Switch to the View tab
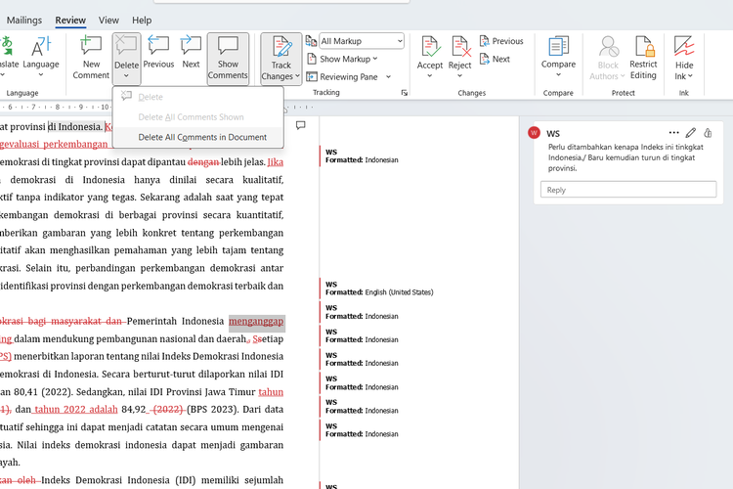This screenshot has height=489, width=733. click(x=108, y=21)
